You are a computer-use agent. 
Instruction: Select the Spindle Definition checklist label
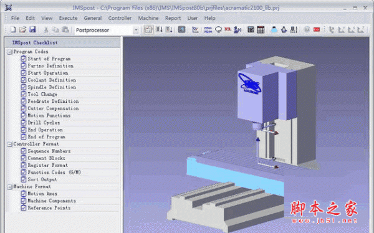[x=52, y=87]
